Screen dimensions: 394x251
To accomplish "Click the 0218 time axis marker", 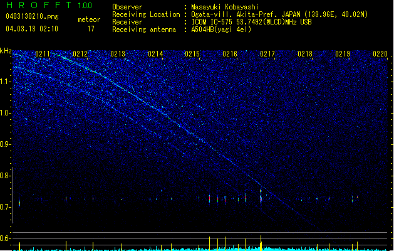I will coord(305,54).
